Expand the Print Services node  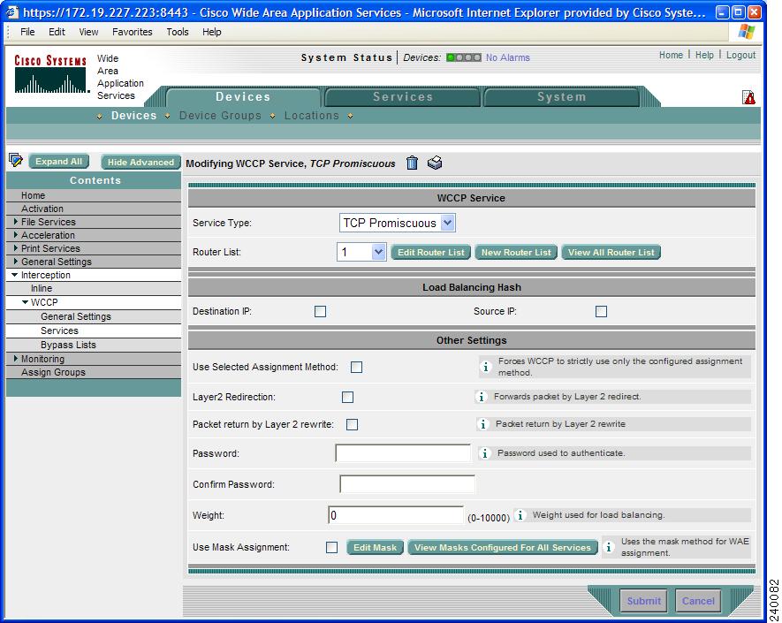[16, 248]
